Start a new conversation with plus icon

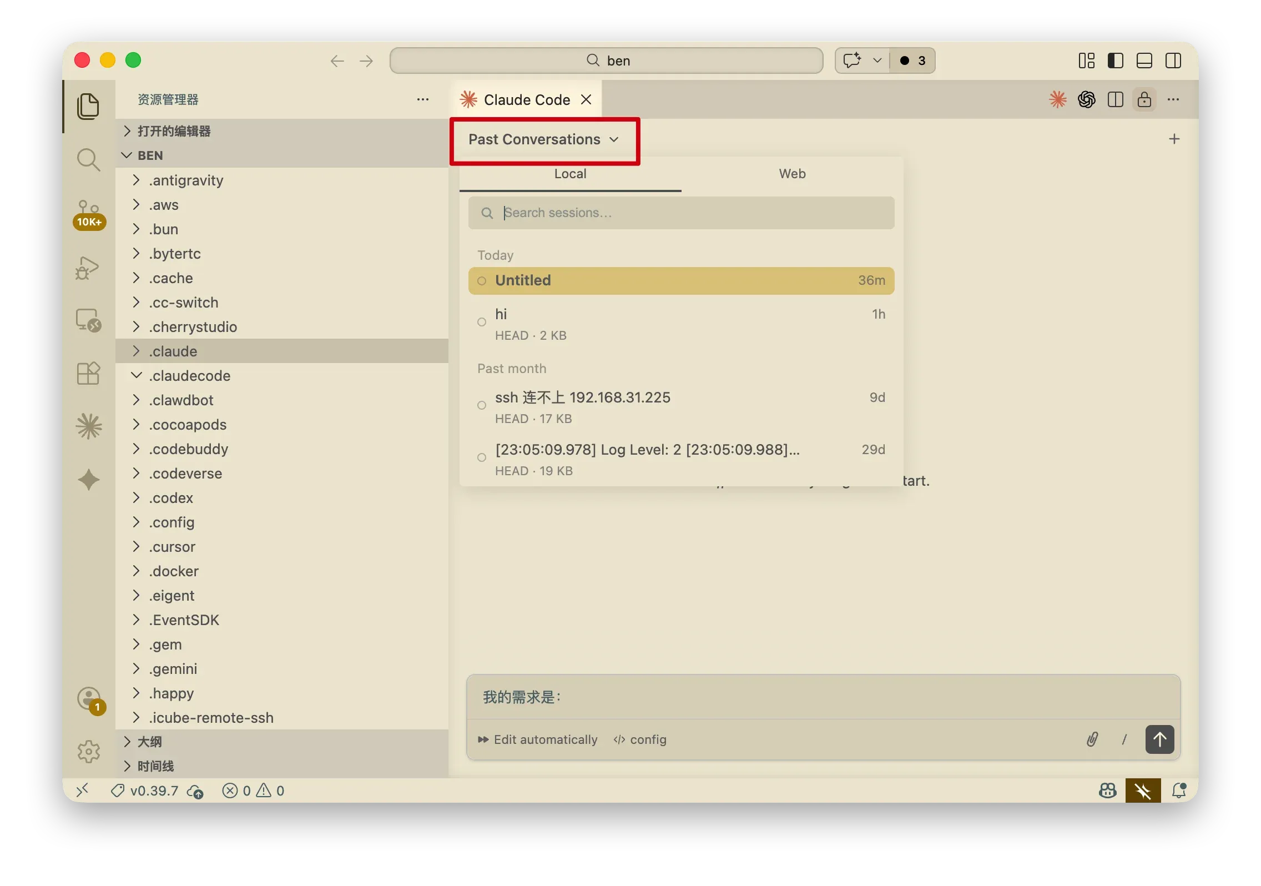coord(1174,139)
